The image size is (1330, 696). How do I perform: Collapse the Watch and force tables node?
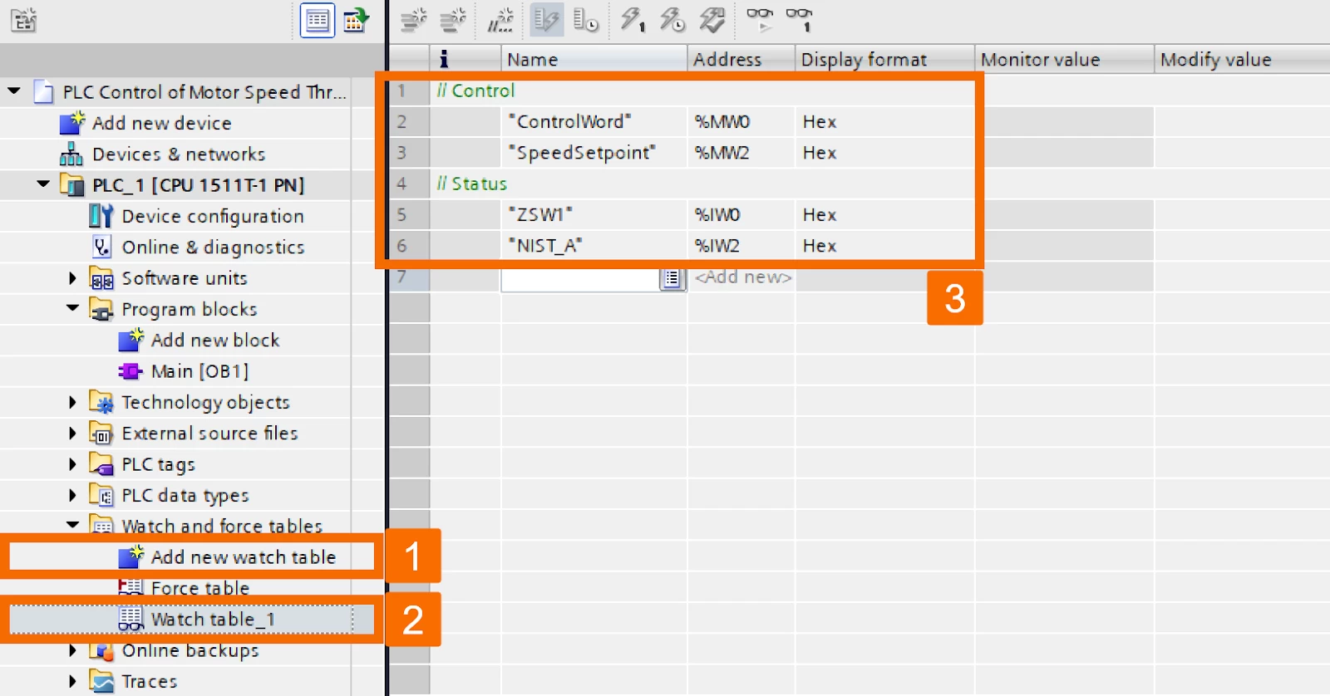[72, 525]
